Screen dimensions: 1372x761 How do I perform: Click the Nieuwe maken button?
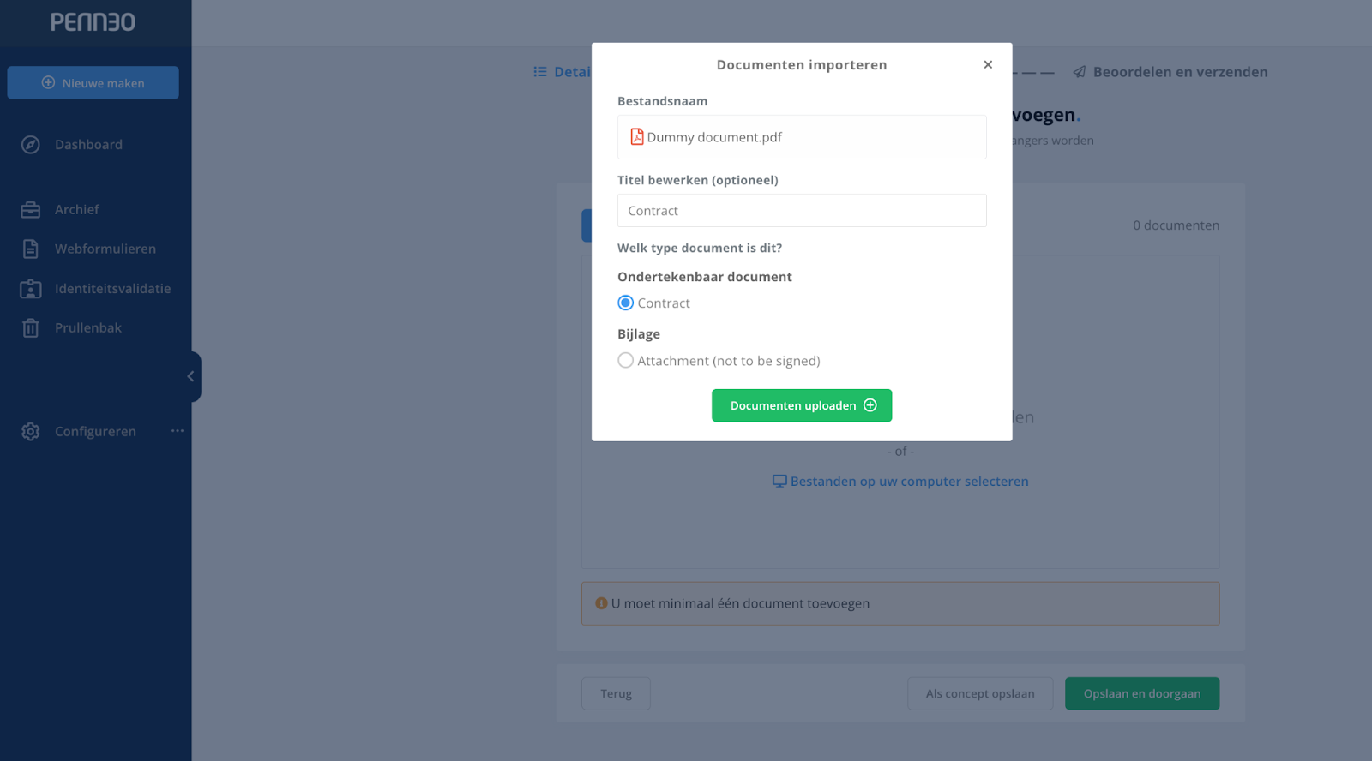[93, 83]
